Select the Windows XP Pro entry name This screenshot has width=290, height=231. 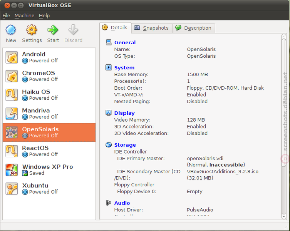pos(47,167)
